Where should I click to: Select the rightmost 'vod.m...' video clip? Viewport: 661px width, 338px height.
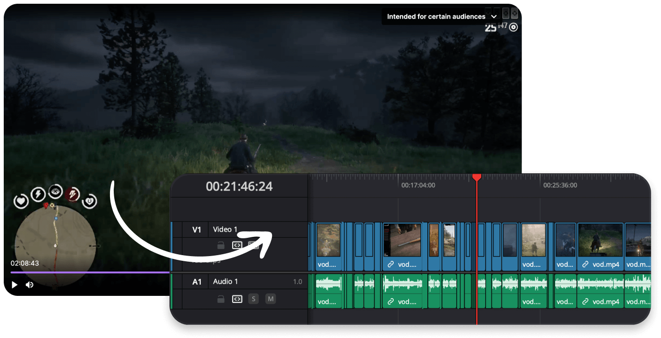click(x=638, y=246)
